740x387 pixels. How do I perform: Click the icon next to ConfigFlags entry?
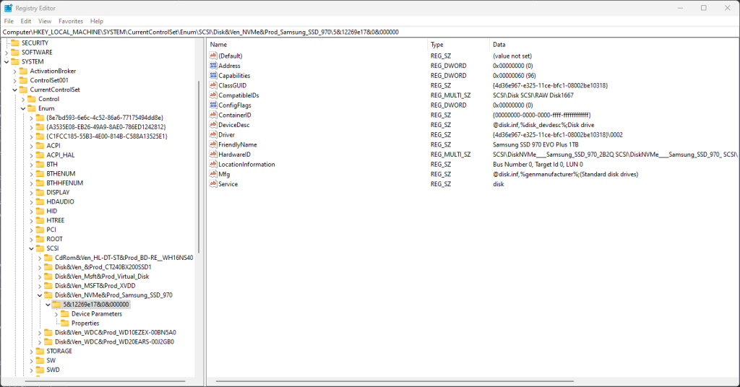pyautogui.click(x=213, y=105)
